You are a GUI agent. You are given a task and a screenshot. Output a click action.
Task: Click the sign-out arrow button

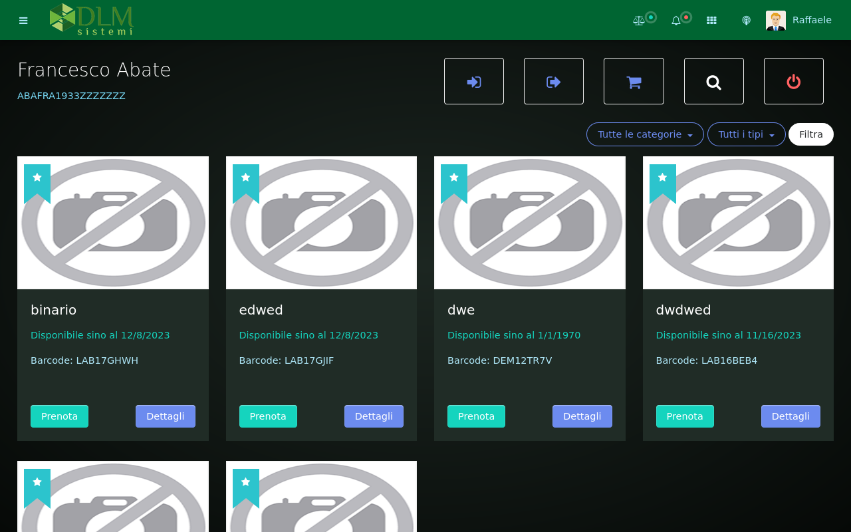point(554,82)
